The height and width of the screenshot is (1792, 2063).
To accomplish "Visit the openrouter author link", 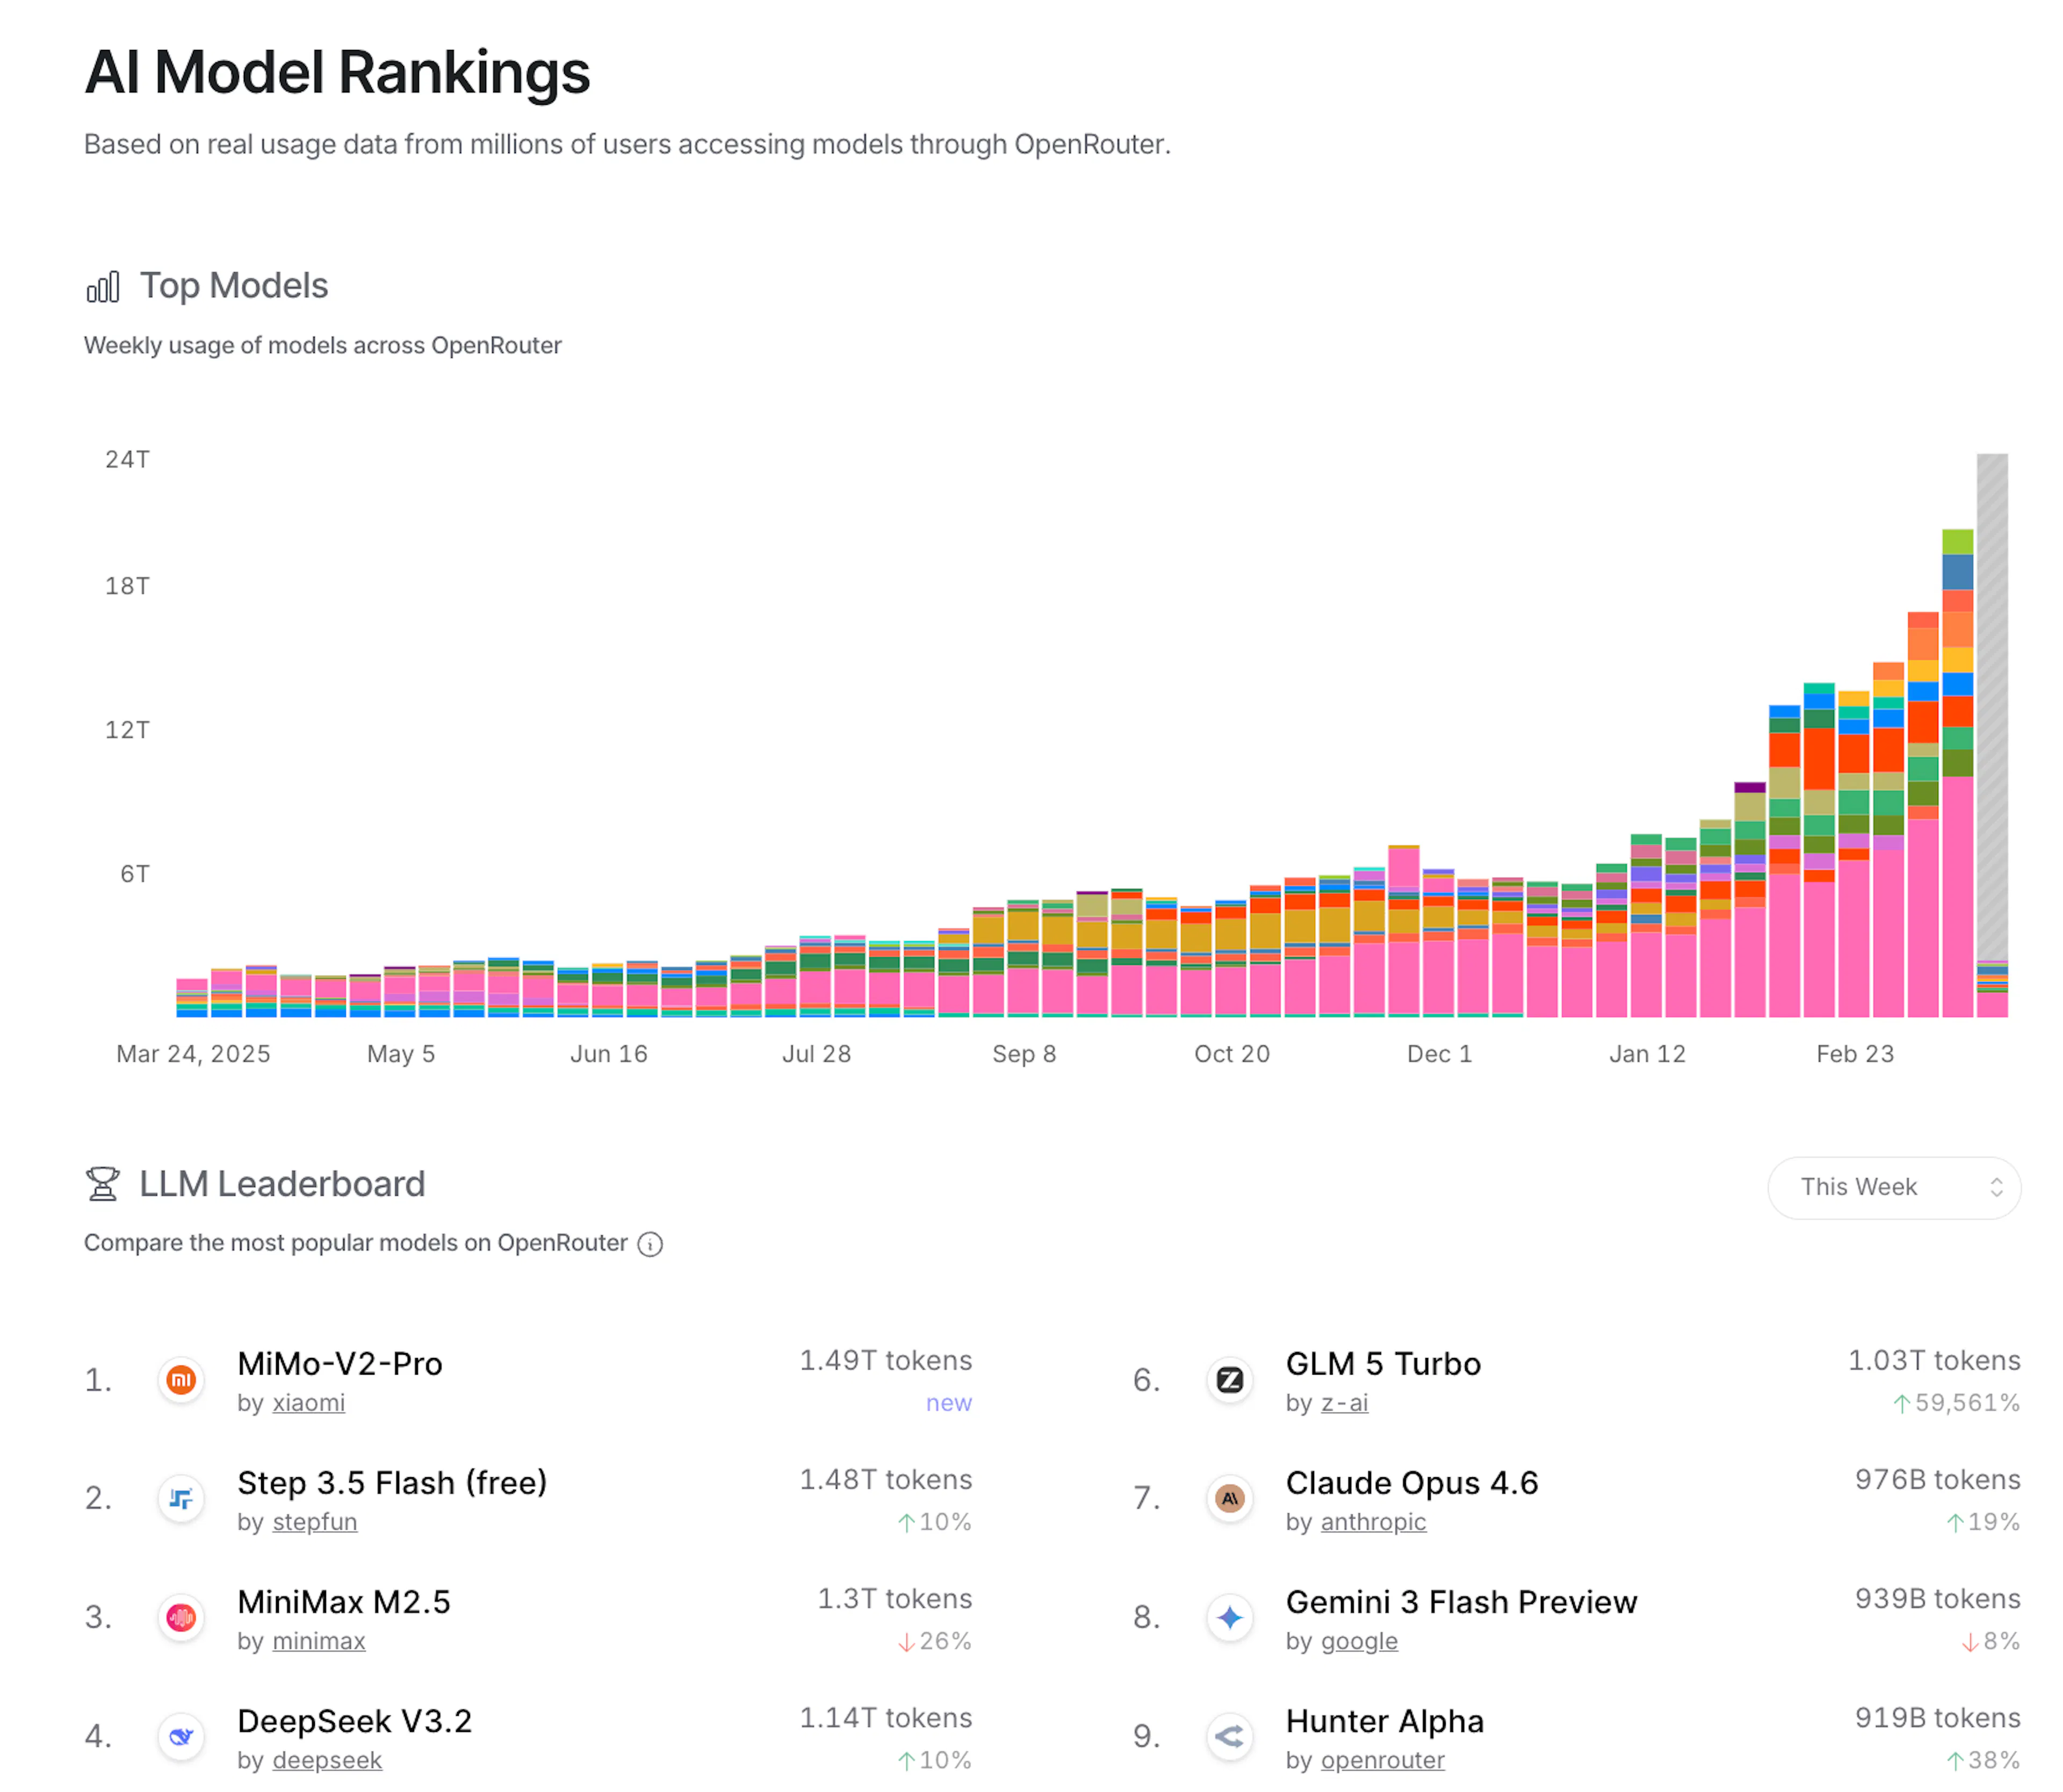I will 1383,1760.
